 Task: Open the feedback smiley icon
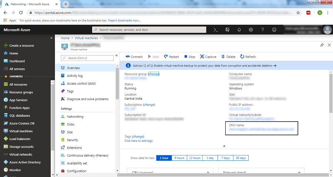274,30
